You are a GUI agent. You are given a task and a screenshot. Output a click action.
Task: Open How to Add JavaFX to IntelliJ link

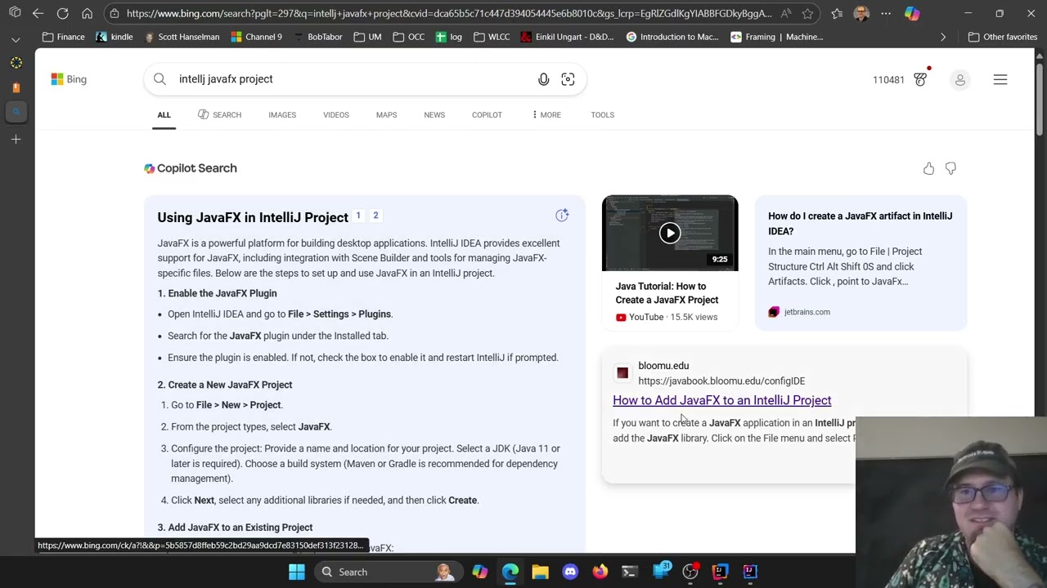click(722, 400)
